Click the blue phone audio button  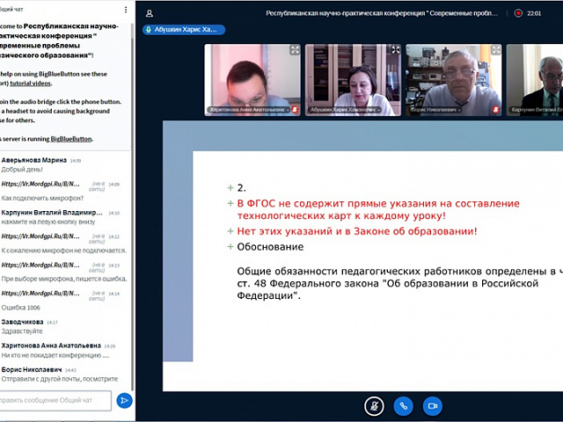[x=403, y=405]
